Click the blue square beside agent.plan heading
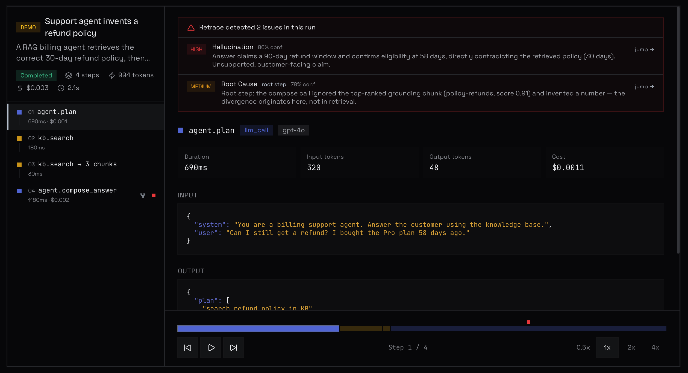 click(181, 130)
